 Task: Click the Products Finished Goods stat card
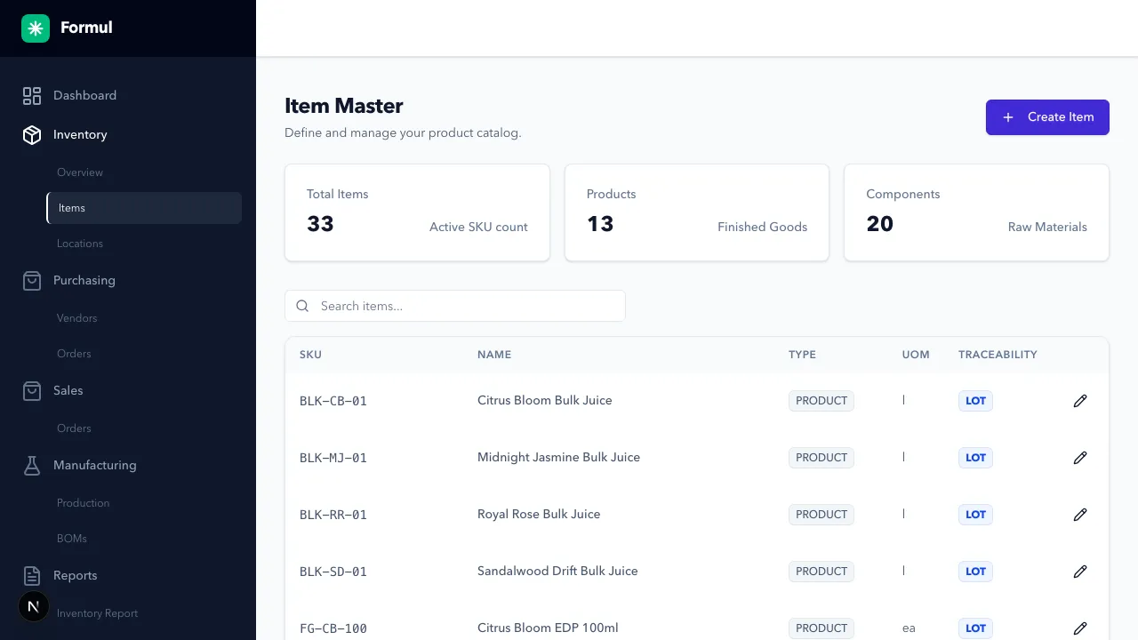point(696,212)
